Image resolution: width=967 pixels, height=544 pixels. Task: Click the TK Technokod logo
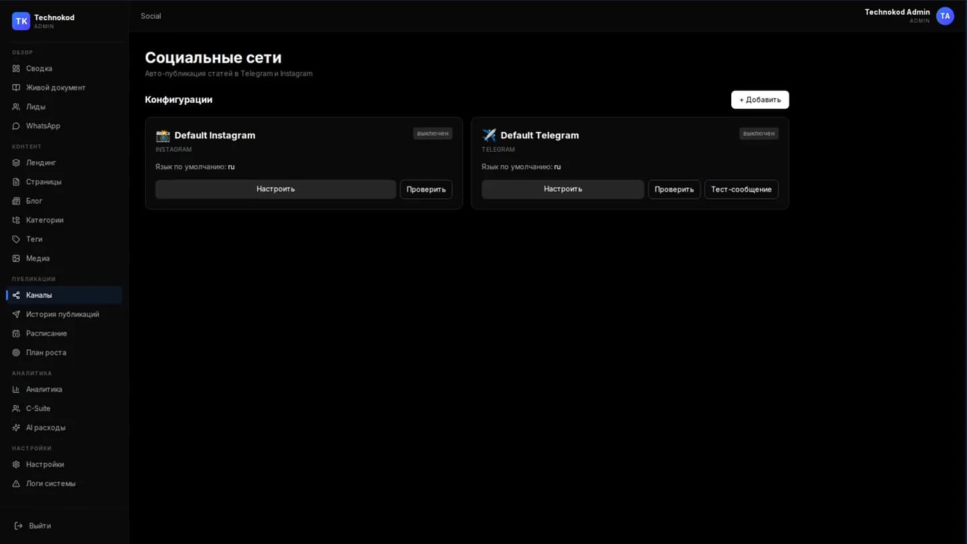[21, 21]
